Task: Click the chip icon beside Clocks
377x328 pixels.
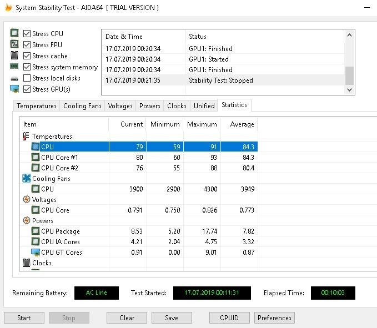Action: pyautogui.click(x=27, y=263)
